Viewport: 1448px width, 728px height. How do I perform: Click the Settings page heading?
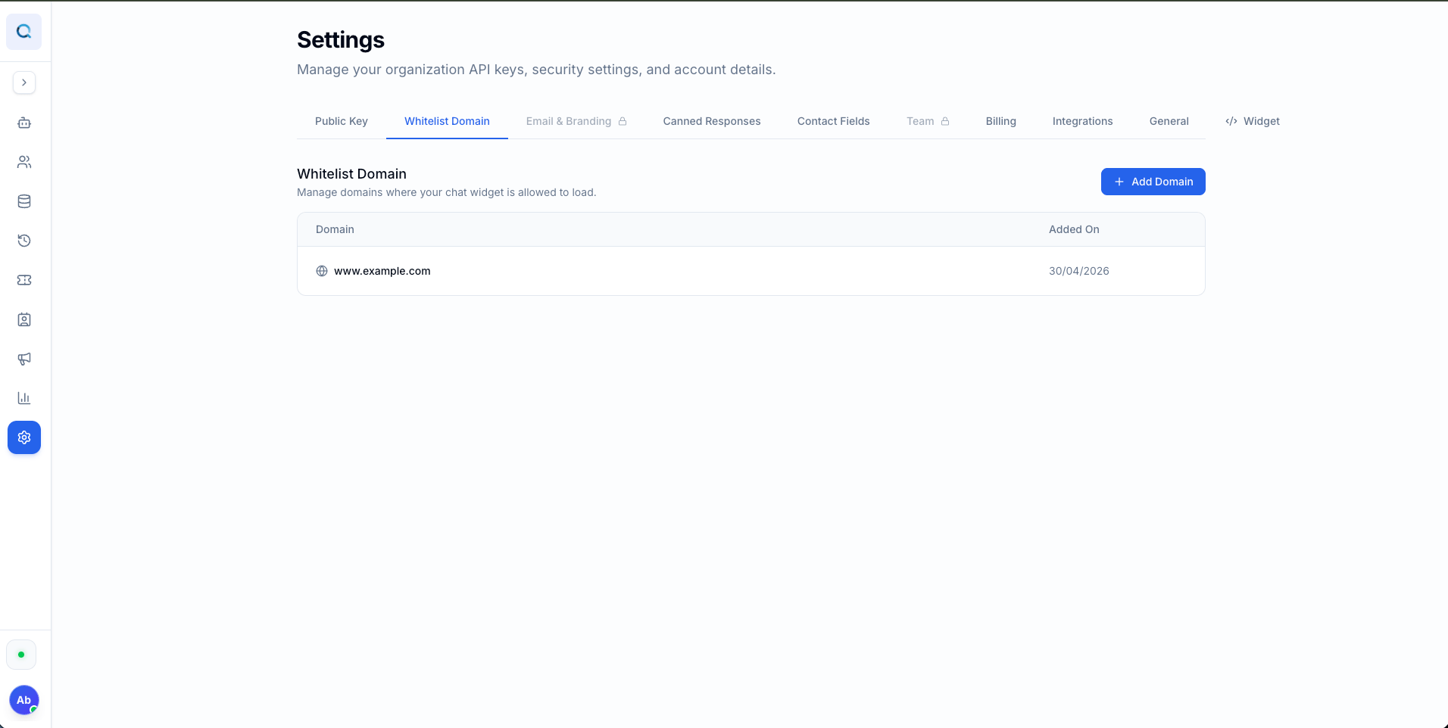[341, 39]
